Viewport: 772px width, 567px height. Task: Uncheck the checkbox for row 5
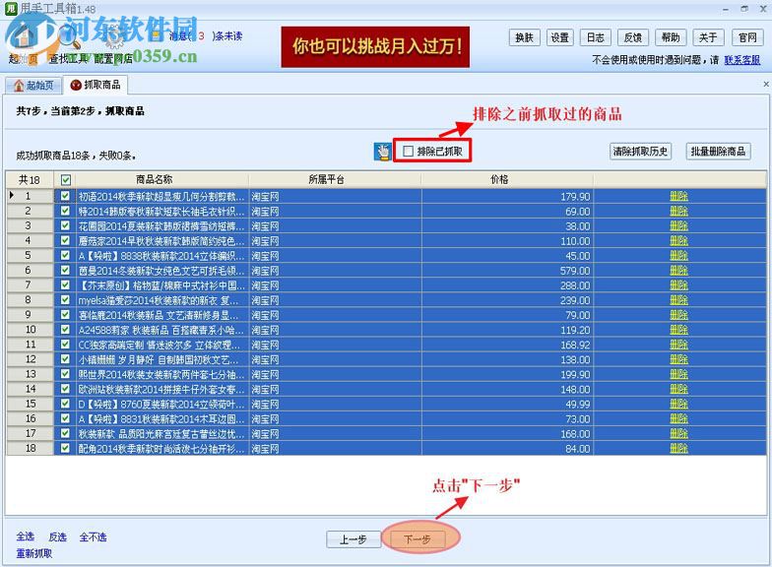[x=65, y=255]
